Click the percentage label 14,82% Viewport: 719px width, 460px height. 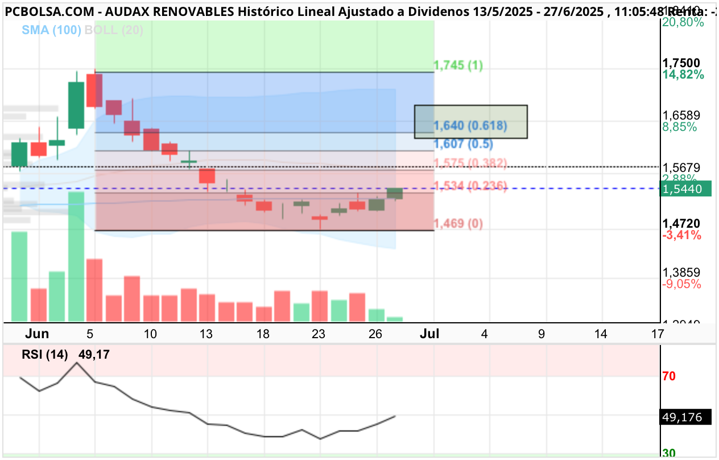click(683, 75)
